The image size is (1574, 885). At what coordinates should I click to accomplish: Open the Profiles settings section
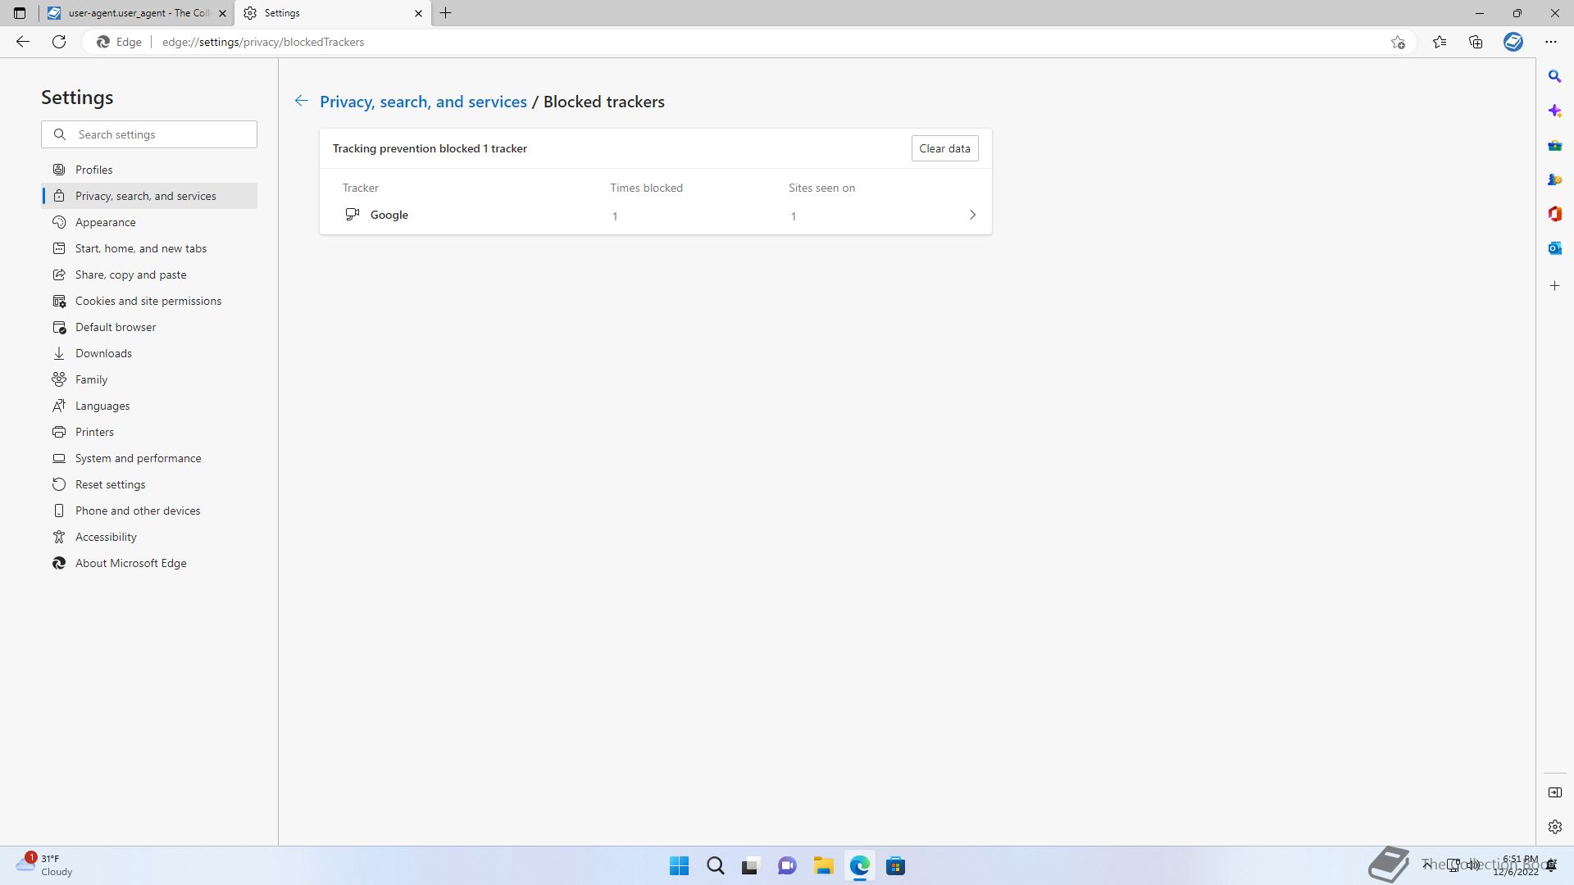point(93,170)
